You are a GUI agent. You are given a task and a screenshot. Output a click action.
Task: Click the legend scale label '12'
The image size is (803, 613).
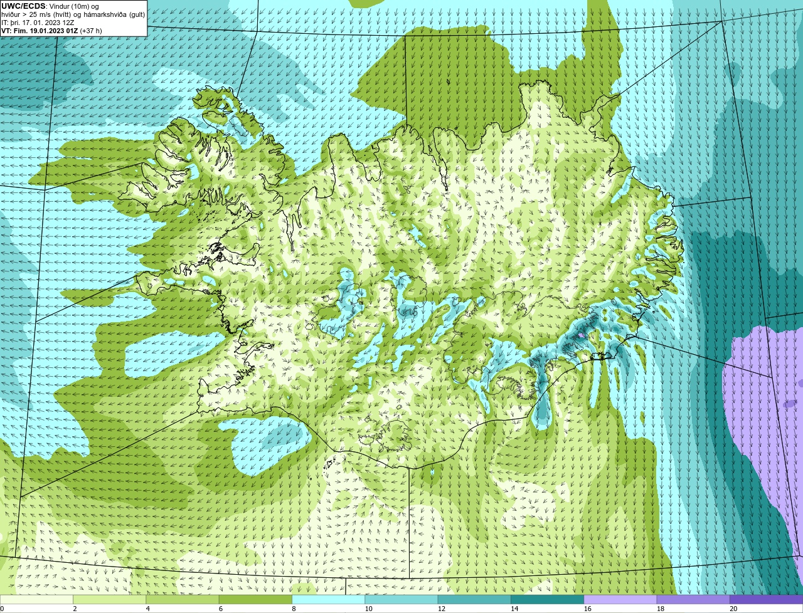[x=441, y=609]
